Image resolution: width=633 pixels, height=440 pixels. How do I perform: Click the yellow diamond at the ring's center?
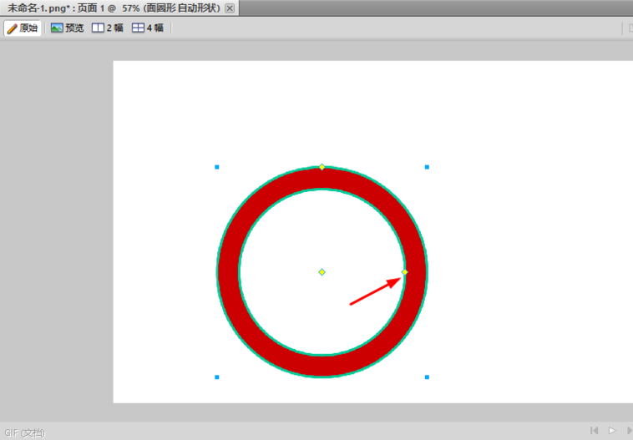[322, 272]
